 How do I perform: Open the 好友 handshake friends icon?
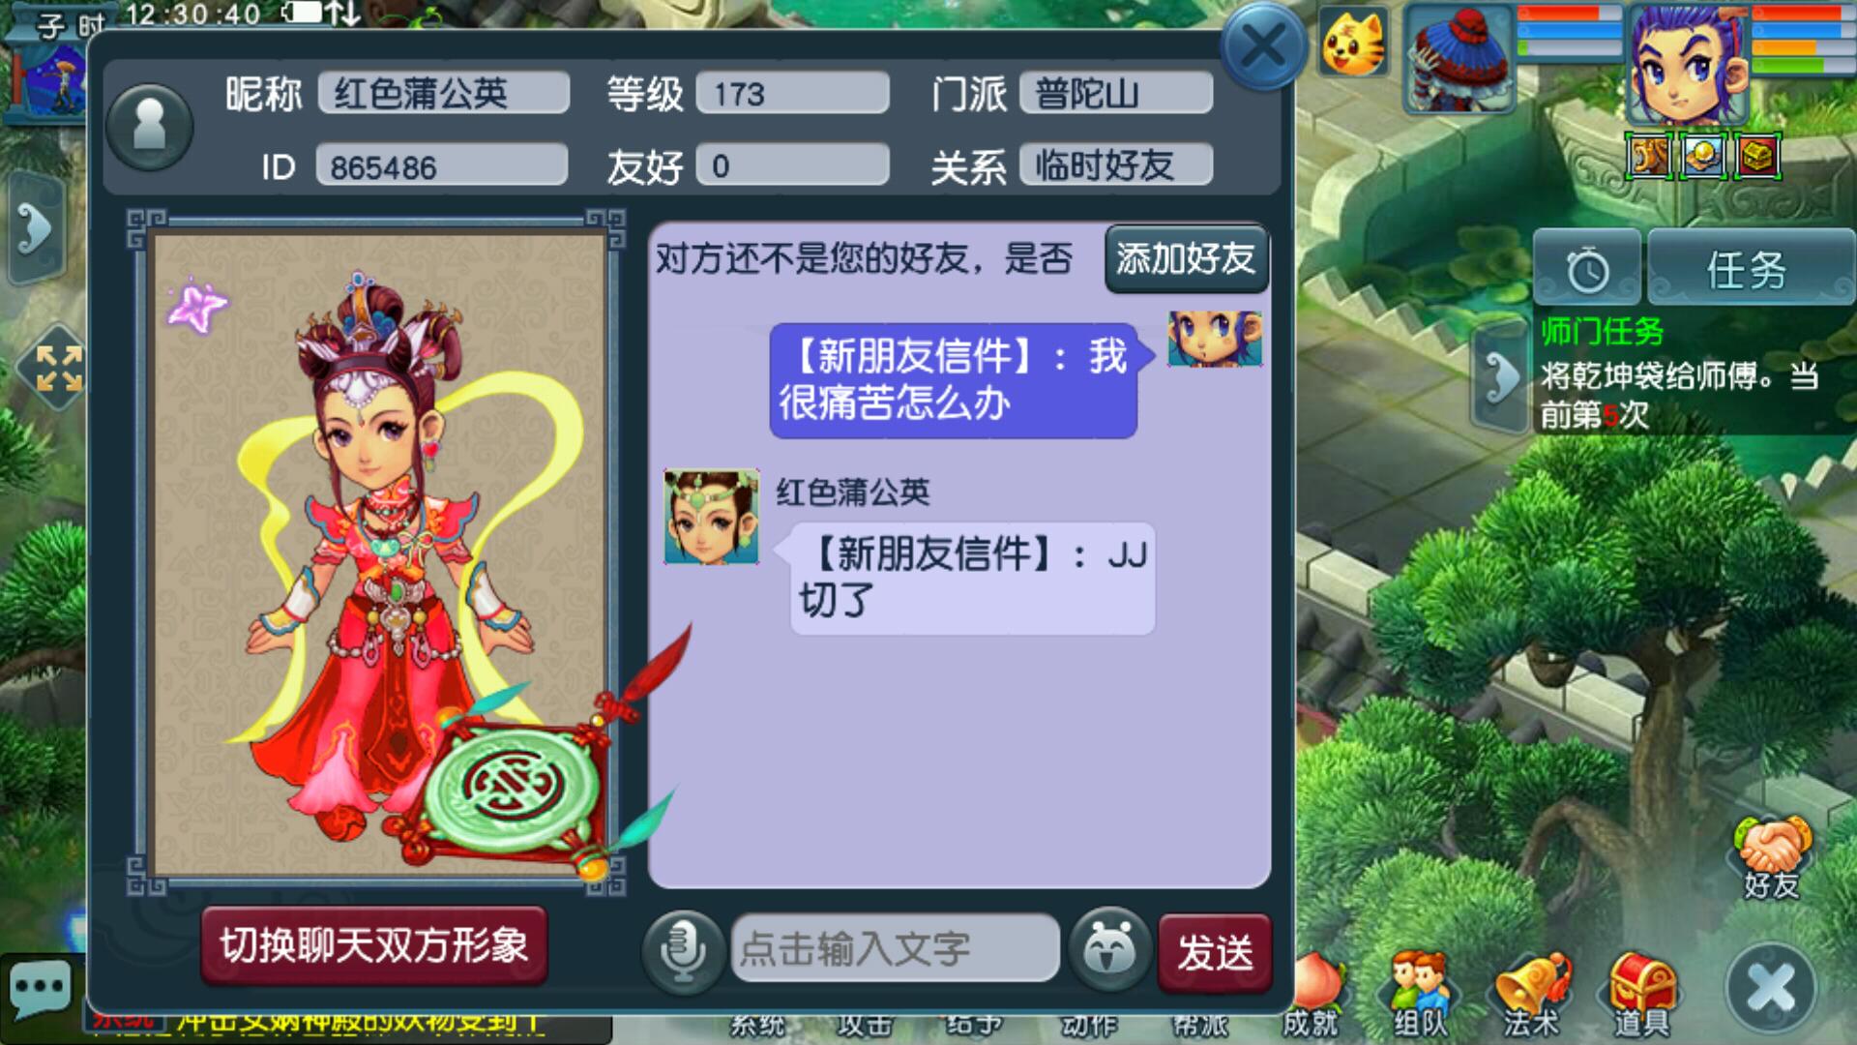point(1771,856)
